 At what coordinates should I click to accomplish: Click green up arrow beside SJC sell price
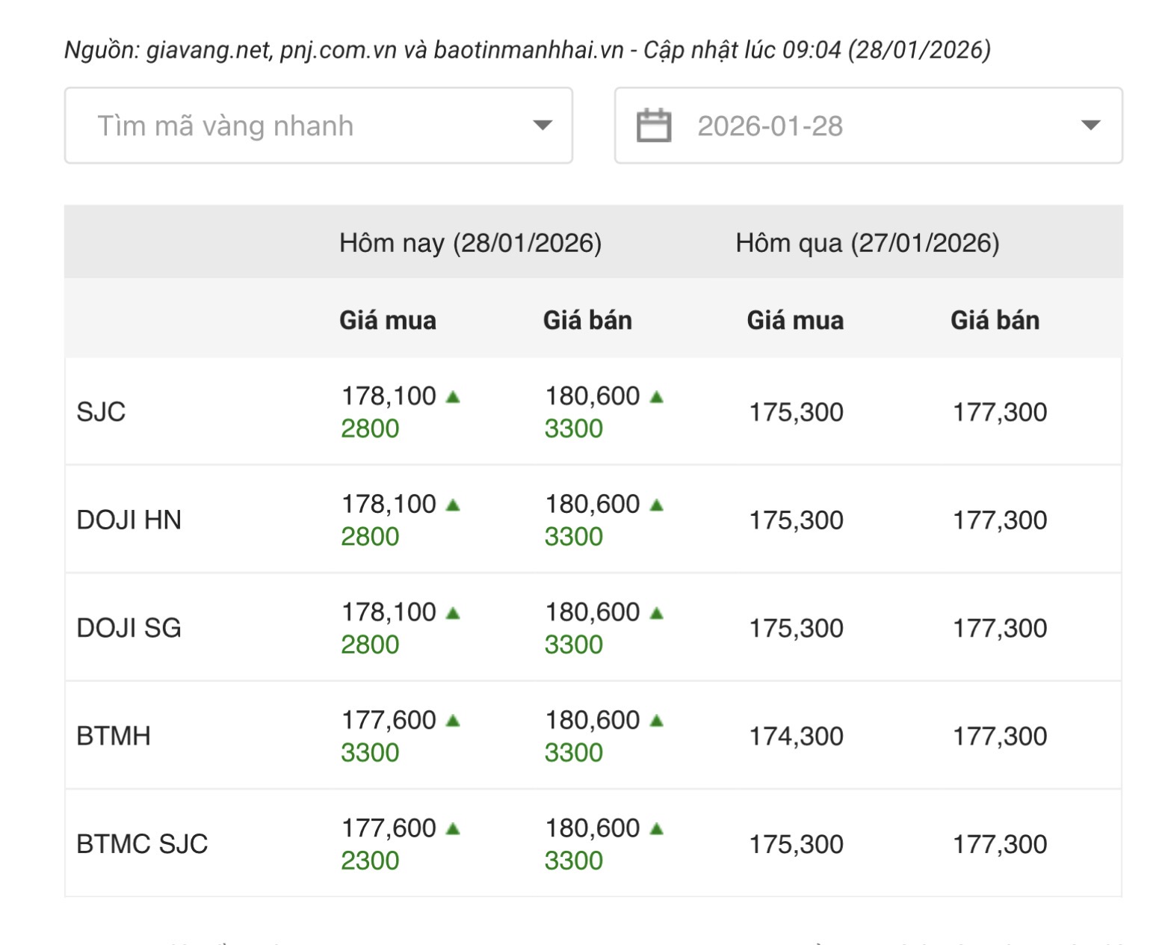[x=656, y=397]
